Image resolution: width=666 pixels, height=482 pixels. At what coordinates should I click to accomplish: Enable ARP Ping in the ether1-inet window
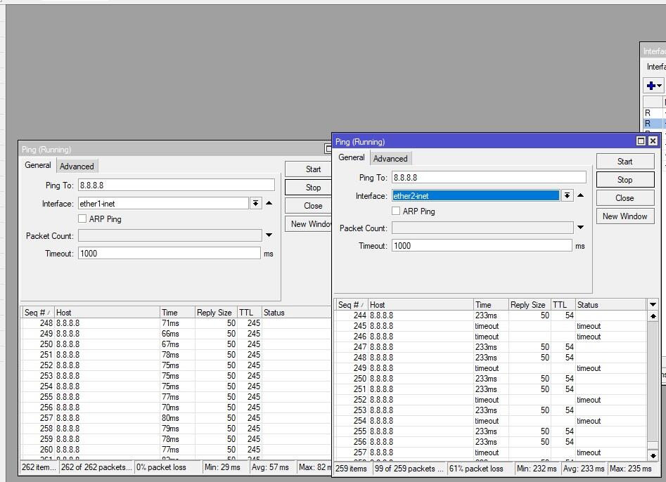[82, 219]
